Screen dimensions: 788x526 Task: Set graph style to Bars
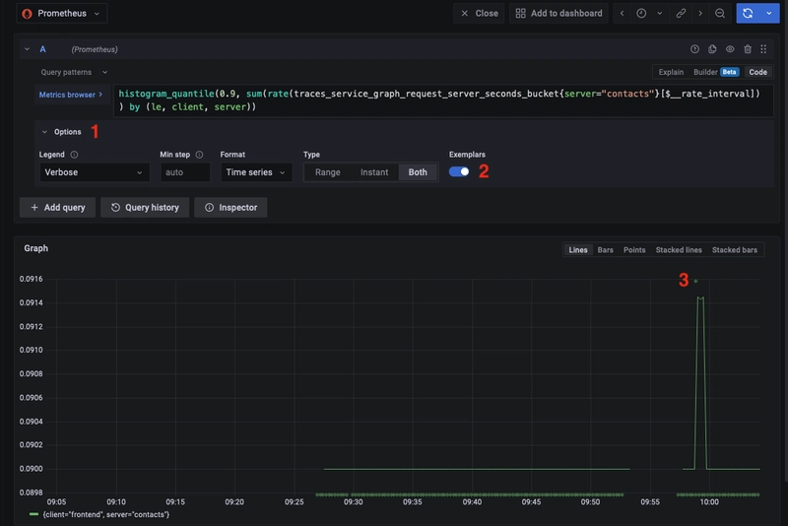tap(605, 250)
